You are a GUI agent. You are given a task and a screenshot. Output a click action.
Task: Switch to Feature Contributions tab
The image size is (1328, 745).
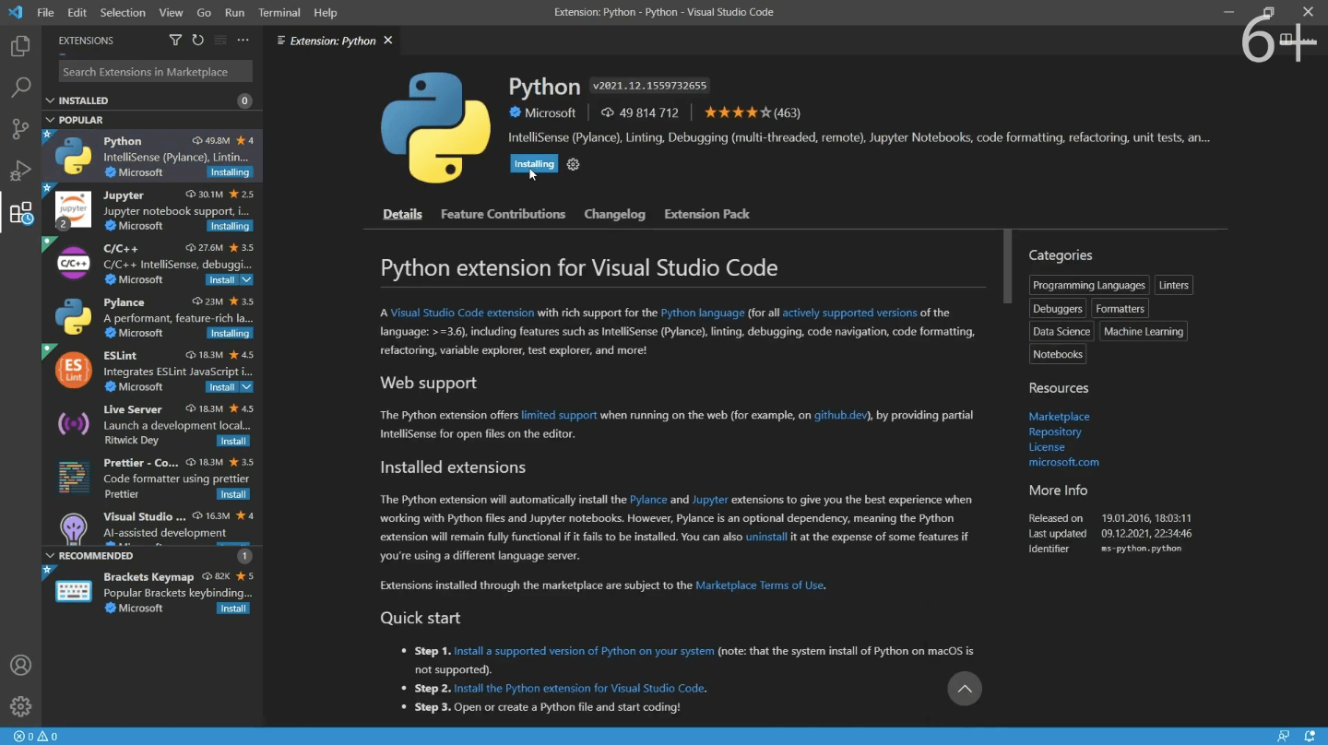click(x=503, y=214)
